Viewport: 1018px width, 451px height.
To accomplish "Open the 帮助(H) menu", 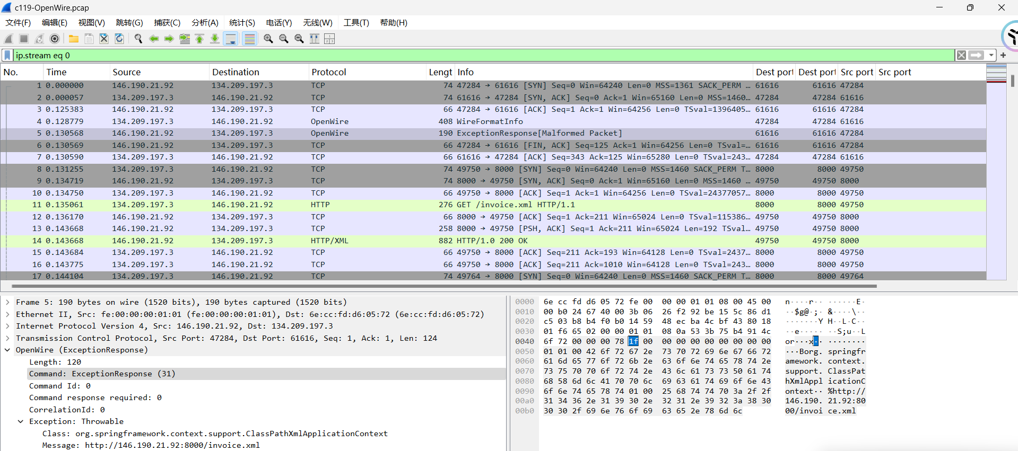I will tap(394, 23).
